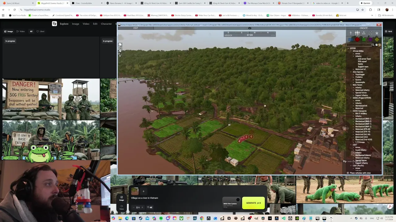Increase image count with plus button
396x222 pixels.
[142, 208]
